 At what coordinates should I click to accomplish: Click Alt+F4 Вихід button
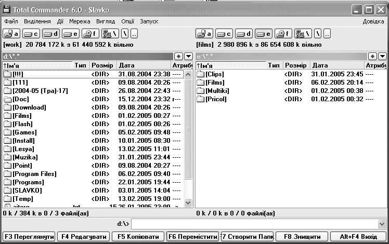click(x=358, y=237)
